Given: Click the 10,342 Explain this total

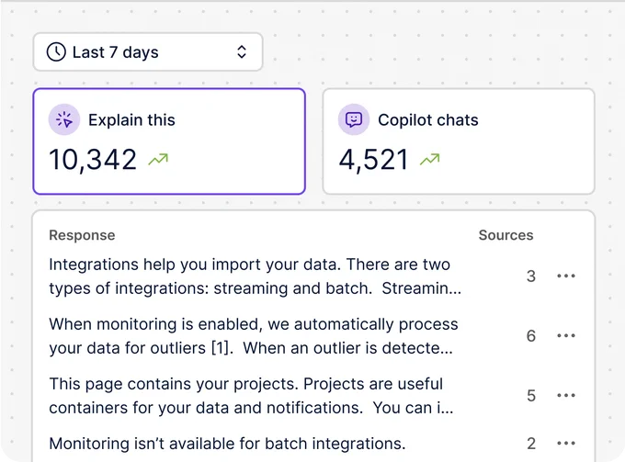Looking at the screenshot, I should pyautogui.click(x=93, y=160).
